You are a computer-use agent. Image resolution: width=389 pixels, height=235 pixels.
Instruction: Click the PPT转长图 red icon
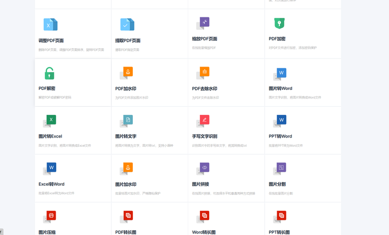pyautogui.click(x=280, y=217)
